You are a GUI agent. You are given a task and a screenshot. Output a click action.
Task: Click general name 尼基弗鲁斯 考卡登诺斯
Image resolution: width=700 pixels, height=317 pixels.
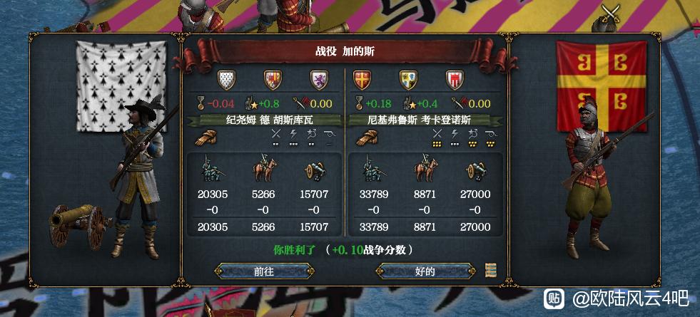point(425,120)
